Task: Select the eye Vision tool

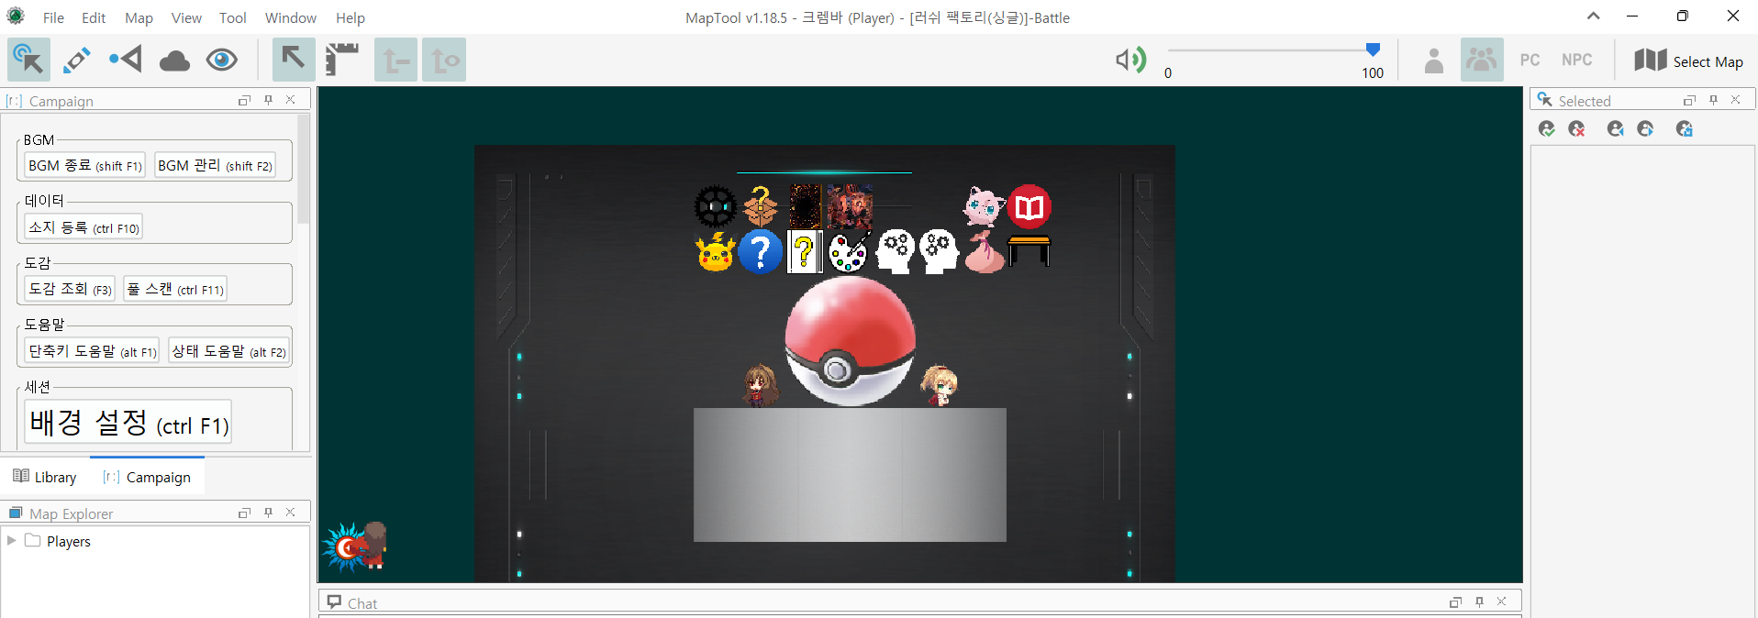Action: coord(222,61)
